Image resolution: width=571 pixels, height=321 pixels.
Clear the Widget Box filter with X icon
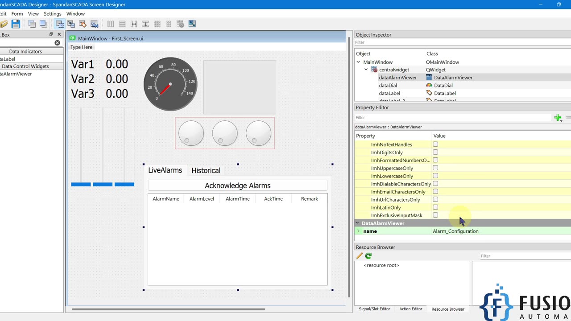[57, 43]
